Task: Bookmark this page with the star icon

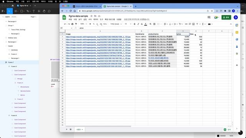Action: pyautogui.click(x=212, y=11)
